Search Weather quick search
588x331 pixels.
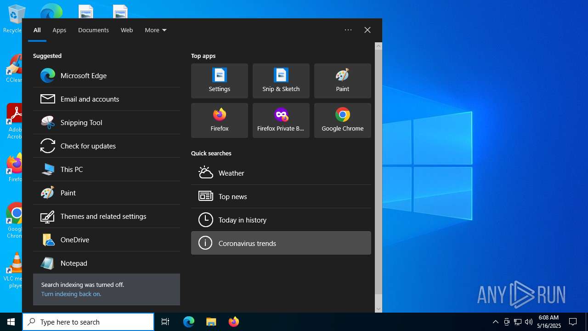click(x=281, y=173)
